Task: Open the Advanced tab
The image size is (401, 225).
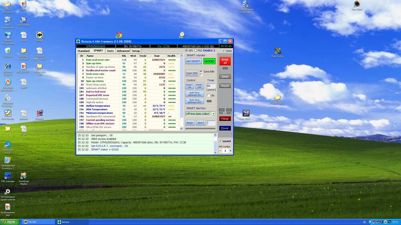Action: pyautogui.click(x=123, y=51)
